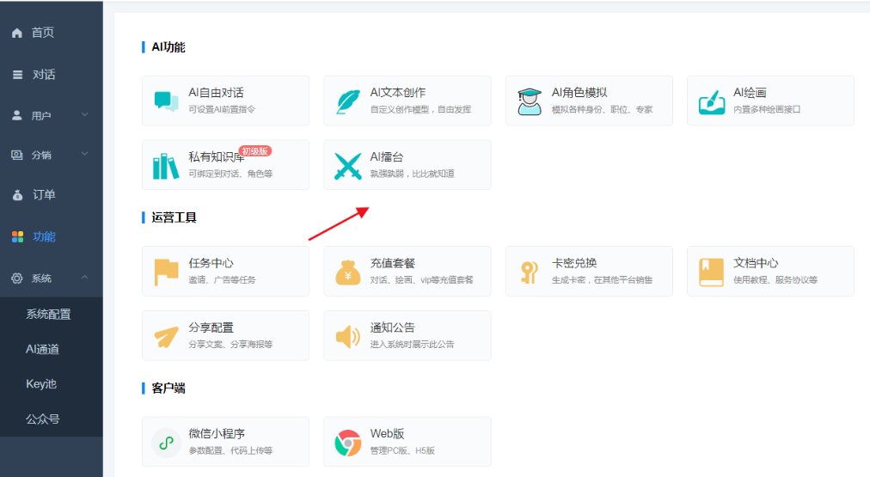Open the AI自由对话 card title
870x477 pixels.
pyautogui.click(x=216, y=93)
